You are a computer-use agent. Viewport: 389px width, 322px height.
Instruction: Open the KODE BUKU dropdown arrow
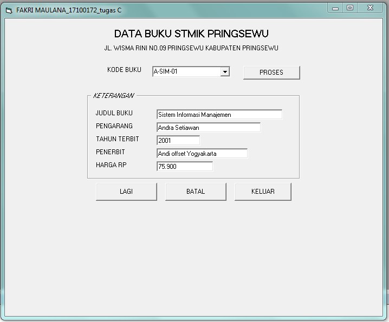pyautogui.click(x=225, y=72)
